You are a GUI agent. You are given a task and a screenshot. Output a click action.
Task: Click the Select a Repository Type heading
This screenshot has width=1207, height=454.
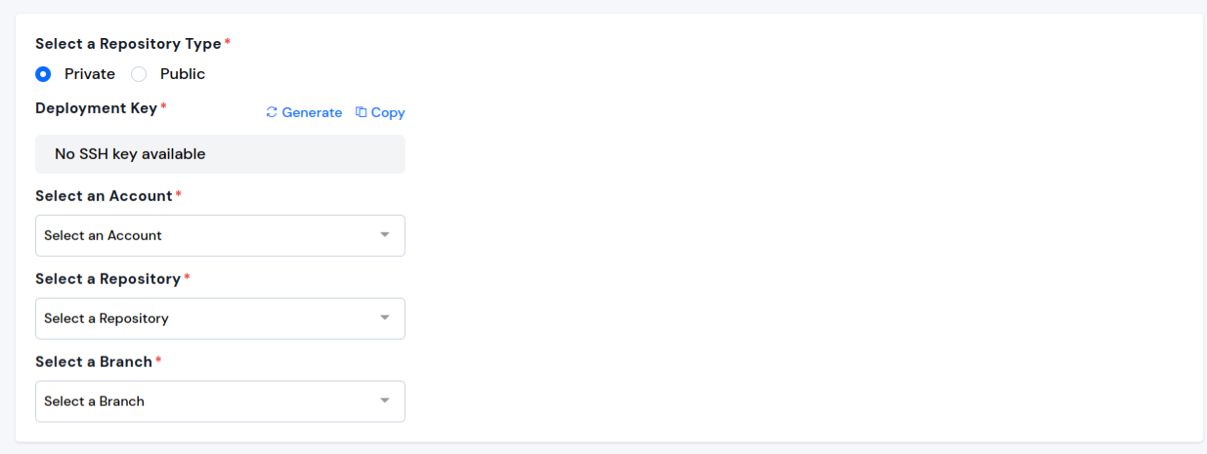[129, 44]
